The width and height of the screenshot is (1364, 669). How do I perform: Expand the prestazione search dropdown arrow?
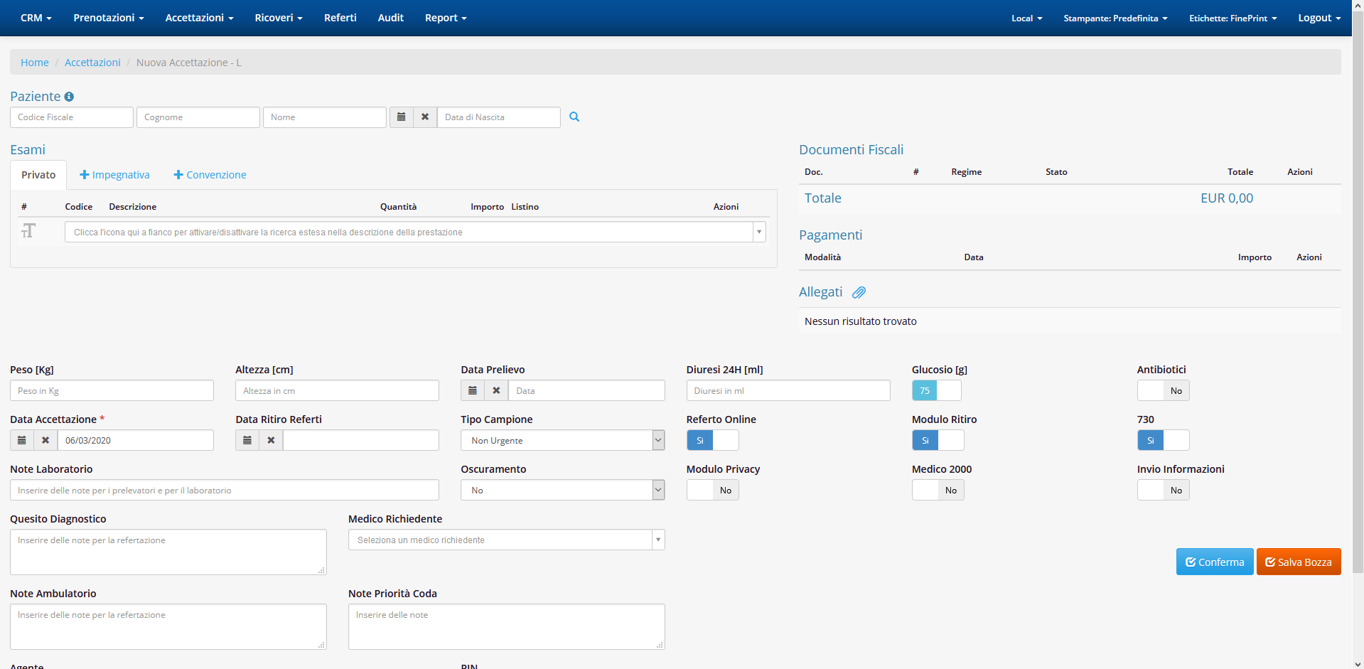click(x=759, y=232)
